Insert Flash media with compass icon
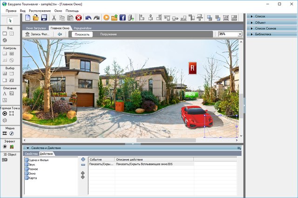Viewport: 298px width, 198px height. click(12, 133)
